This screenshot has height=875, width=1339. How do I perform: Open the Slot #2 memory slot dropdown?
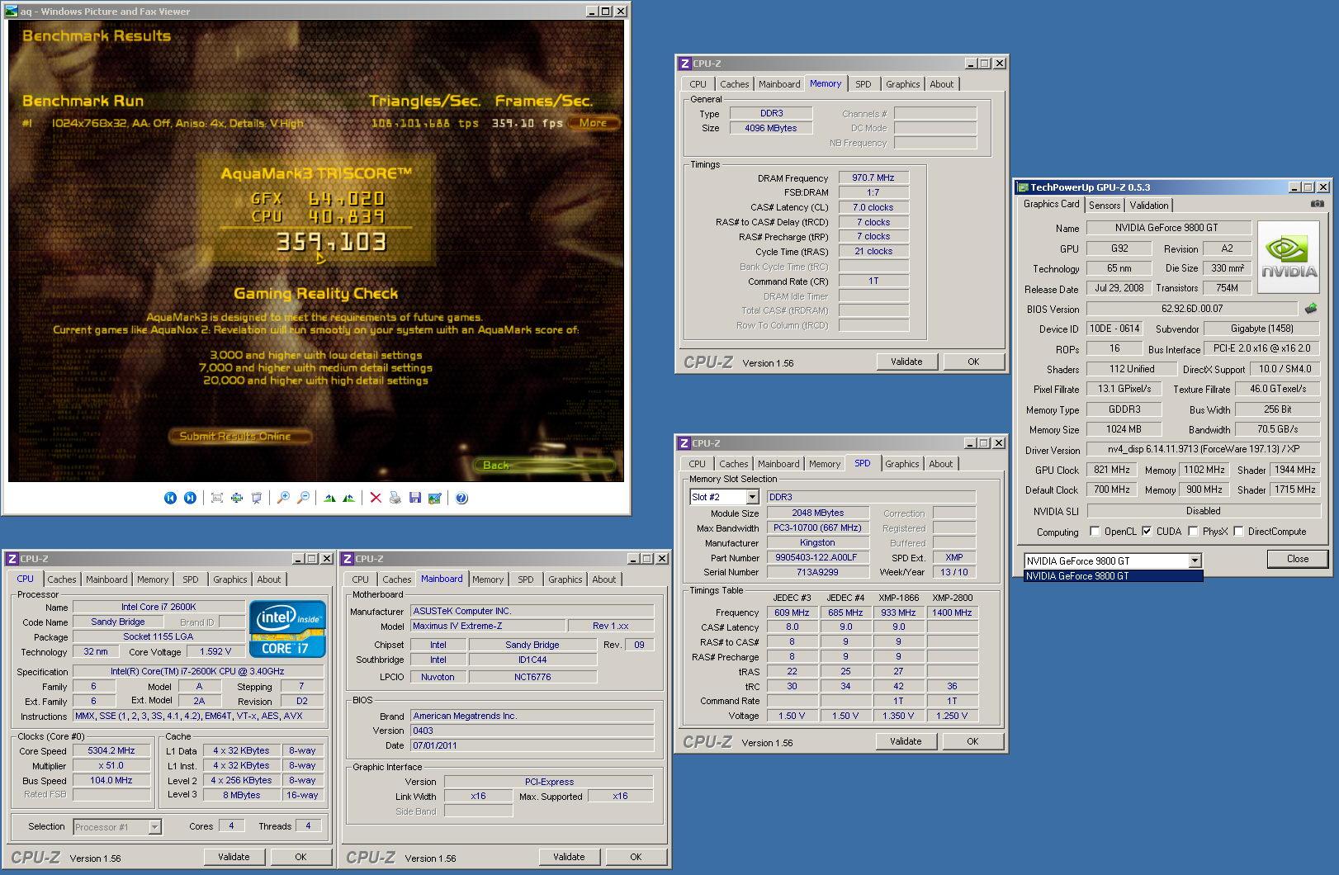pos(752,497)
